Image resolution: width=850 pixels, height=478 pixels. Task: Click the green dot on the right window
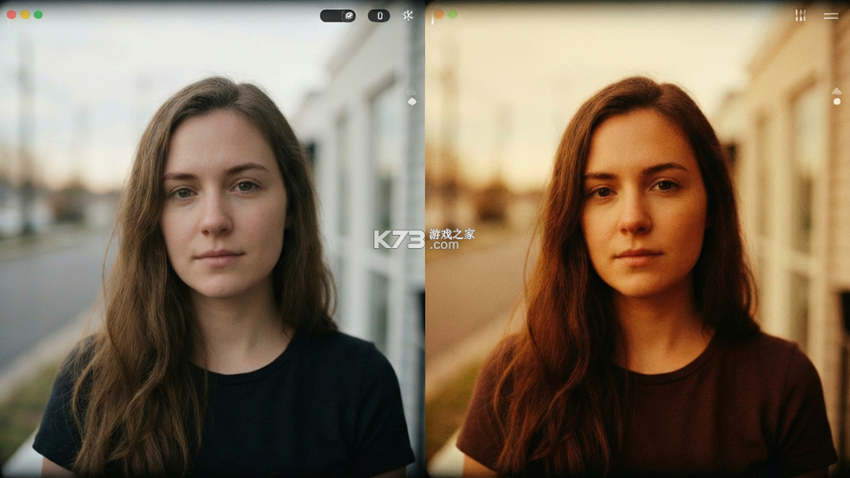click(x=452, y=14)
